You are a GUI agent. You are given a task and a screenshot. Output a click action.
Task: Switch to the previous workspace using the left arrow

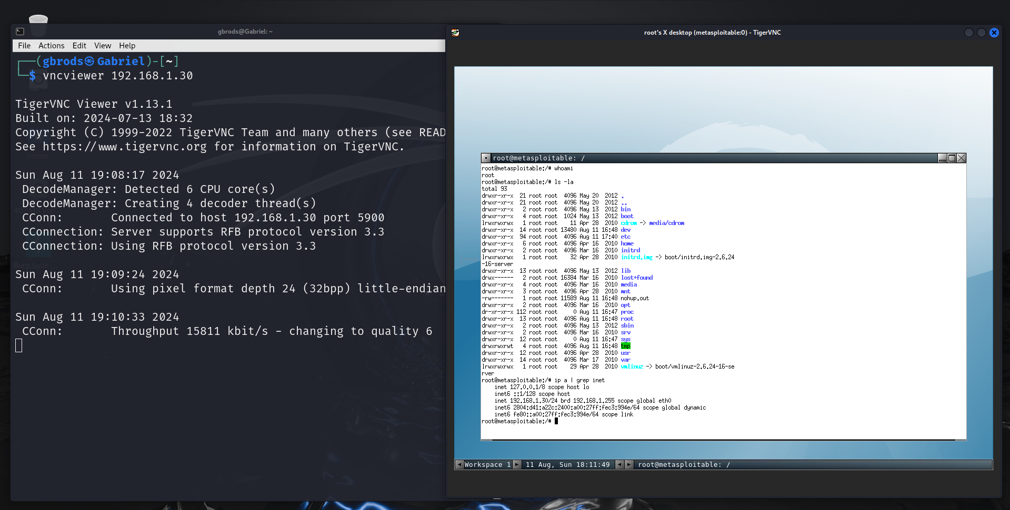coord(459,465)
